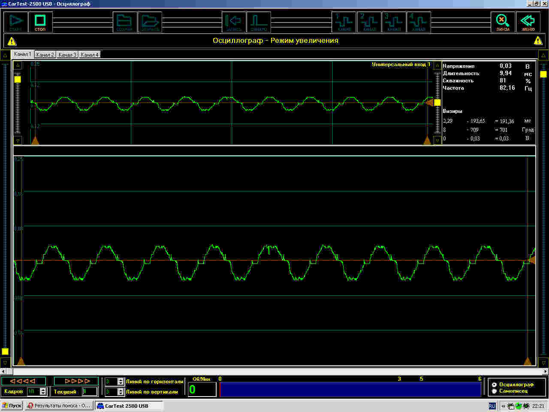Screen dimensions: 549x412
Task: Click the yellow handle at bottom of far-left slider
Action: pyautogui.click(x=5, y=351)
